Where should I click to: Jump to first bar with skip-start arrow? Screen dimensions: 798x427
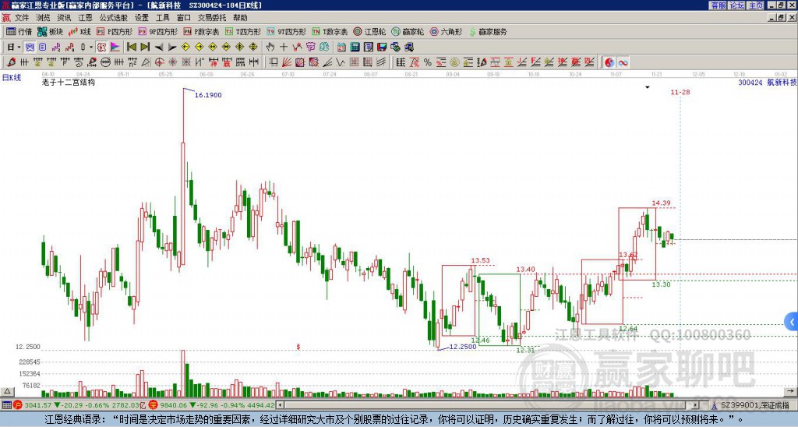click(131, 47)
